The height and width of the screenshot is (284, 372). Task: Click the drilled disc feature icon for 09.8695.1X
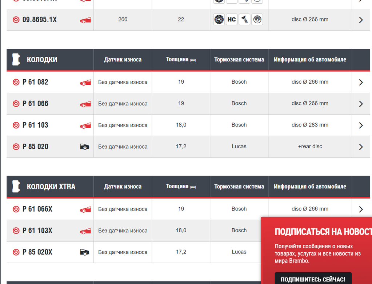[219, 20]
